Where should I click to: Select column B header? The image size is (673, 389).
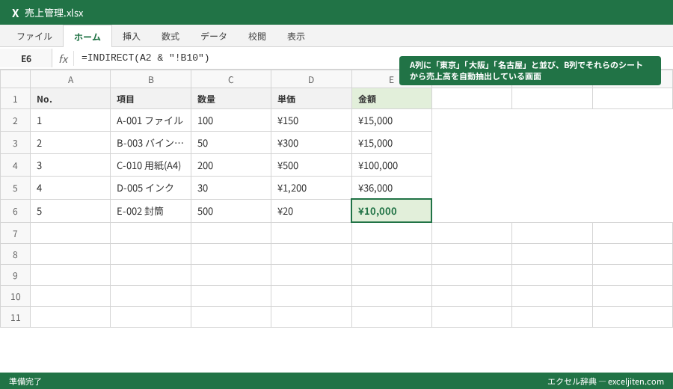150,79
